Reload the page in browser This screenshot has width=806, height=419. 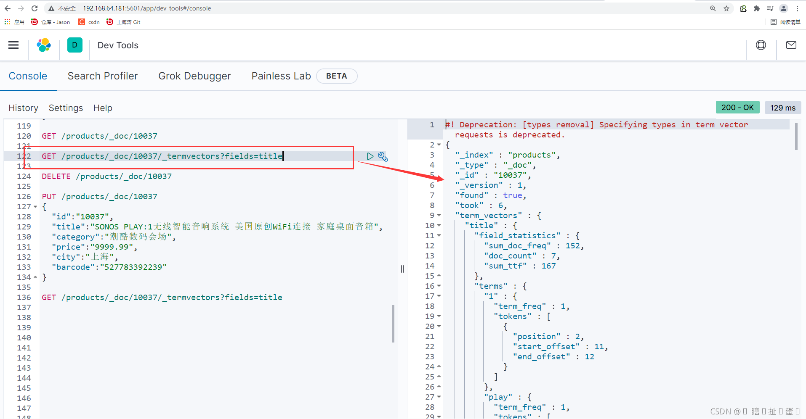pyautogui.click(x=35, y=8)
